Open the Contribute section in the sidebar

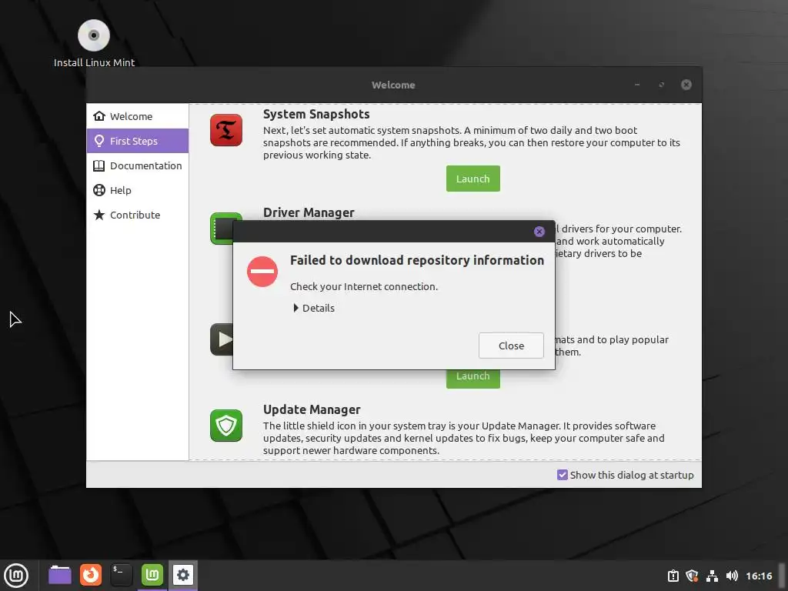(138, 215)
